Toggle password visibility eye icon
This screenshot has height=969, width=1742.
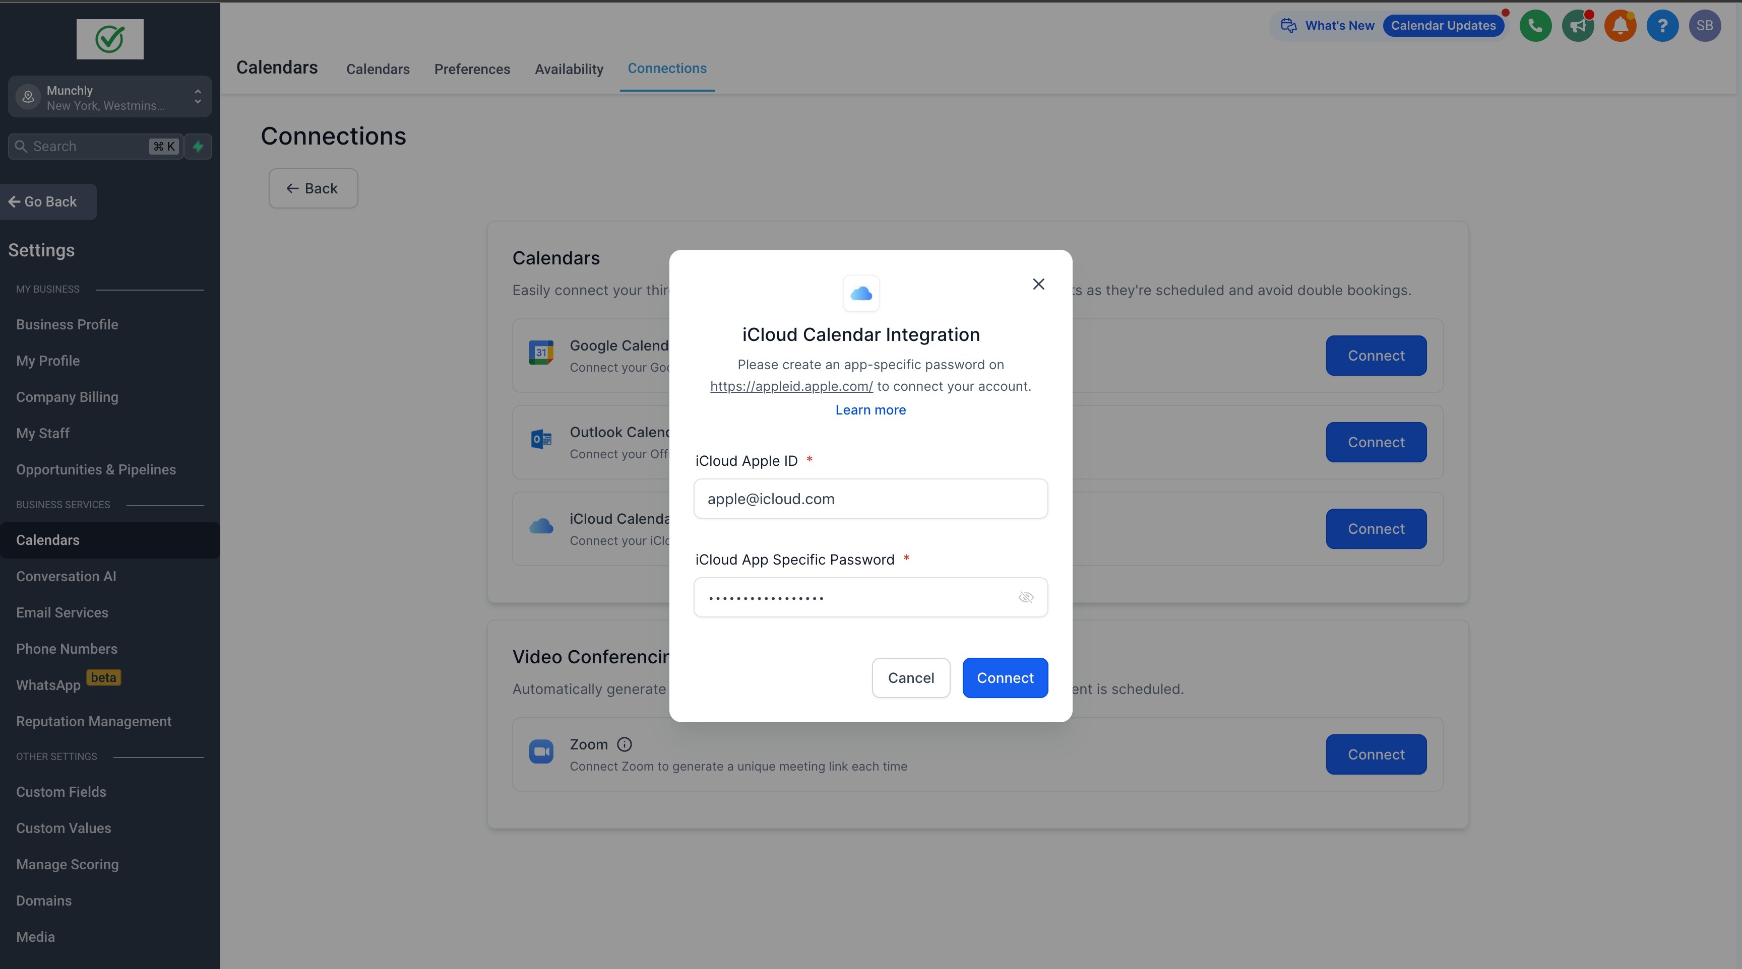[x=1026, y=597]
